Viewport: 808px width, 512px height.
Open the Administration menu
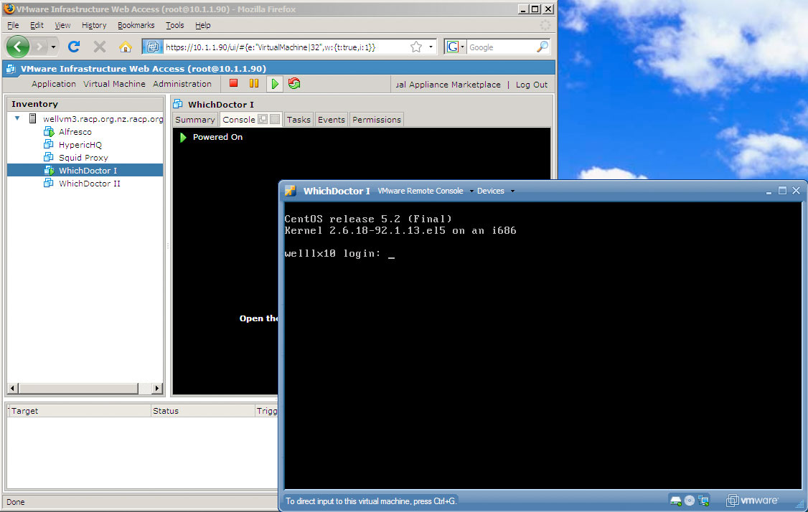click(x=182, y=84)
